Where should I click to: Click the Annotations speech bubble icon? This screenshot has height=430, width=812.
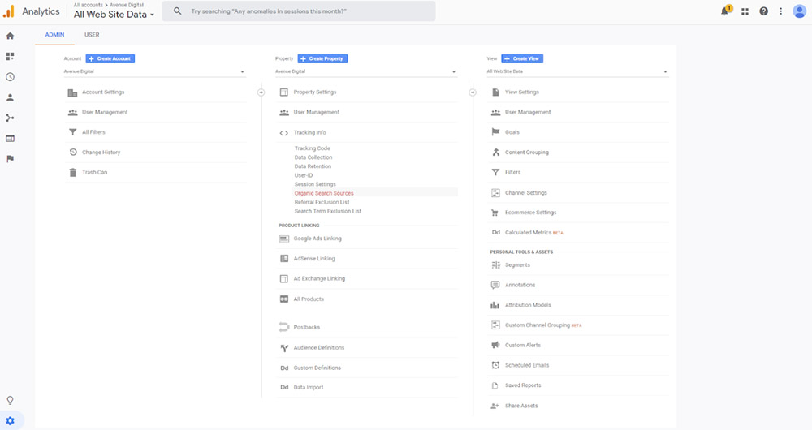pos(495,285)
